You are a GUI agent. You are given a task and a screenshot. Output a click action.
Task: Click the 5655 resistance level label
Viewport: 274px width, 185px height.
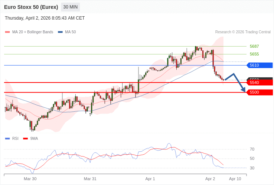coord(254,54)
